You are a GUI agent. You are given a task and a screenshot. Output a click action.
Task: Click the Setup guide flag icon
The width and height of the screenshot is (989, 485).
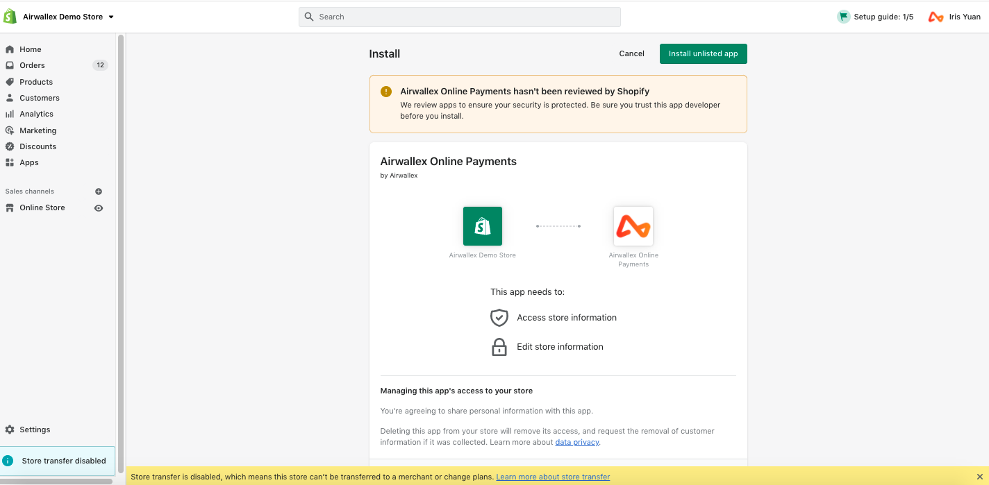843,17
